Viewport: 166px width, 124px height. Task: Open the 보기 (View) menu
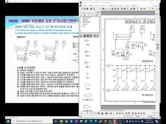click(98, 6)
